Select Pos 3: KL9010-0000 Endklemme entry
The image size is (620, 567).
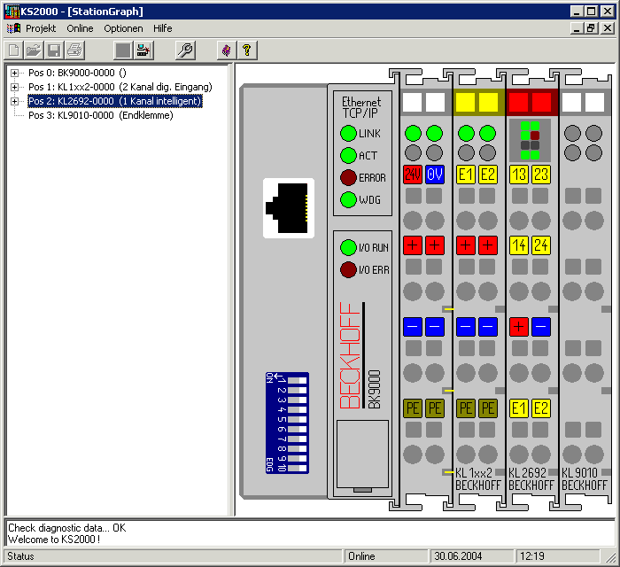click(x=101, y=115)
